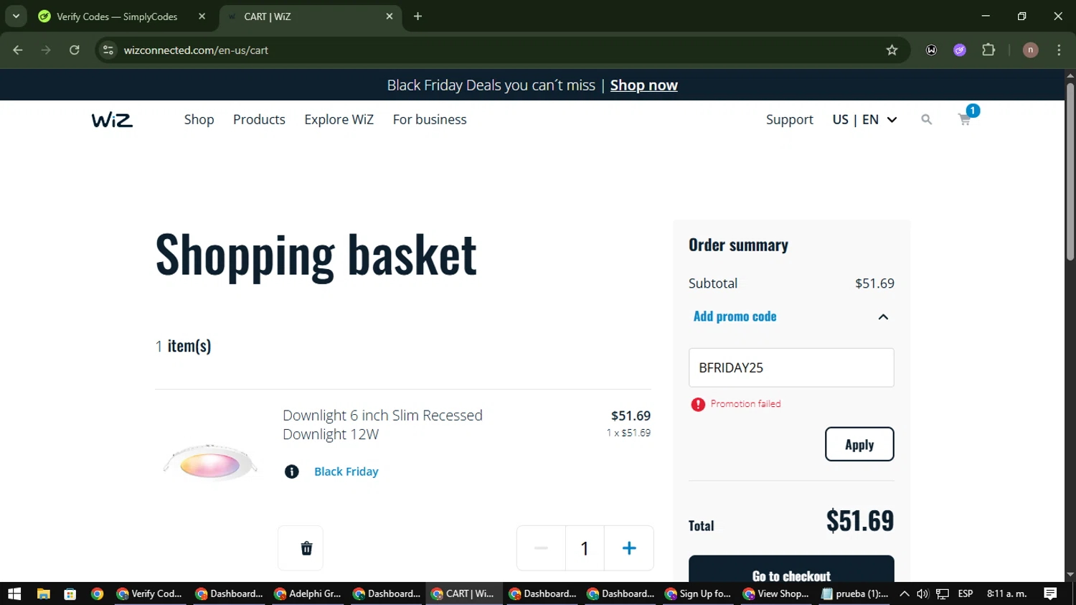The image size is (1076, 605).
Task: Open the Downlight 6 inch Slim Recessed title
Action: point(382,425)
